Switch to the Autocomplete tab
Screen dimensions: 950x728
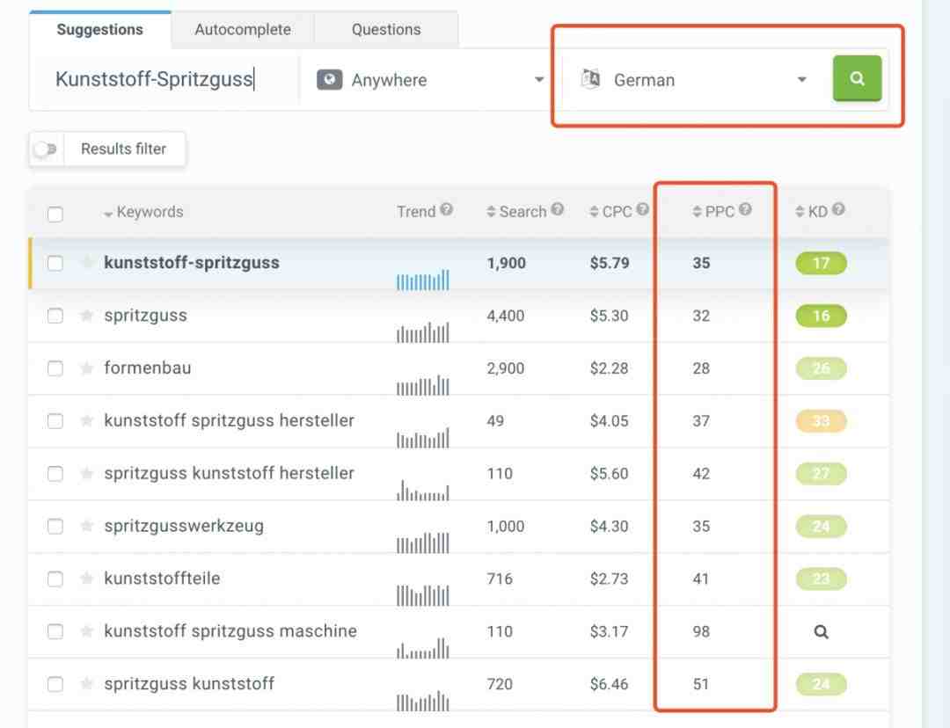click(243, 30)
